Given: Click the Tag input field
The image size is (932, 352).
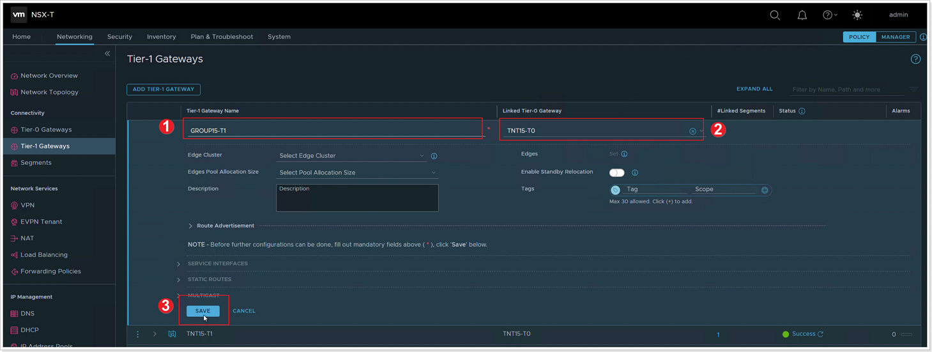Looking at the screenshot, I should pyautogui.click(x=655, y=189).
